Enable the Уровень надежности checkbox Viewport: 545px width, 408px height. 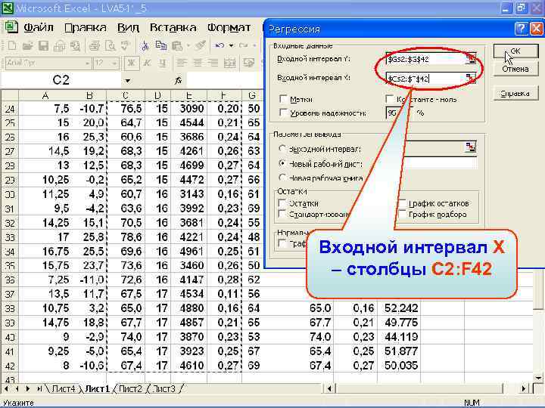coord(284,113)
